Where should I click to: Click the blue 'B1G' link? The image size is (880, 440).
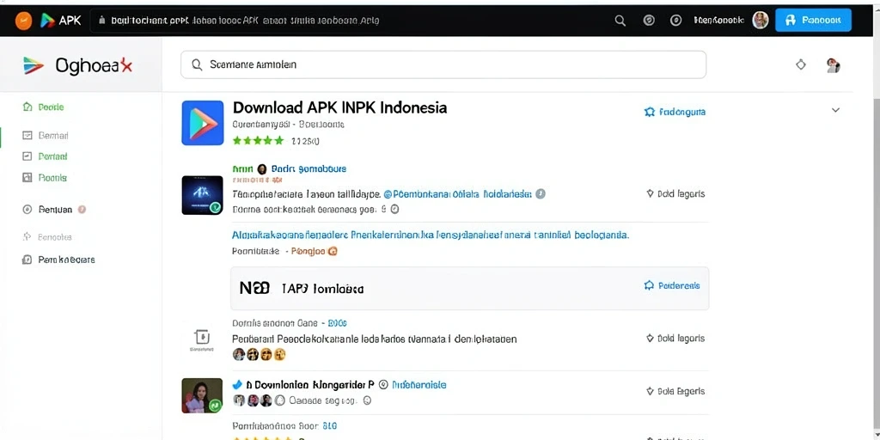(331, 426)
